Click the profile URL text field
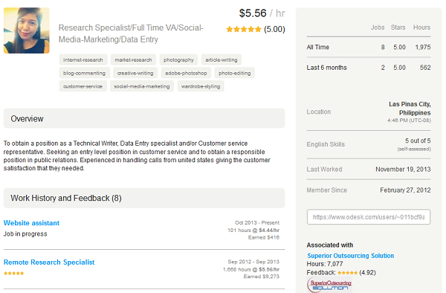 [x=369, y=217]
